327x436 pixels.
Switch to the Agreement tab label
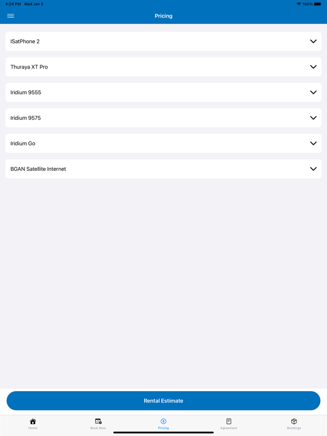coord(229,428)
